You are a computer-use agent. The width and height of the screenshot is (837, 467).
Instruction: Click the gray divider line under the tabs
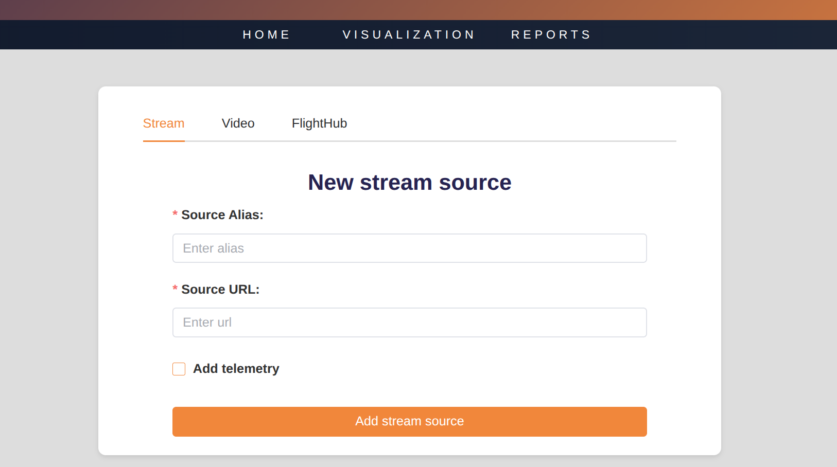click(463, 141)
